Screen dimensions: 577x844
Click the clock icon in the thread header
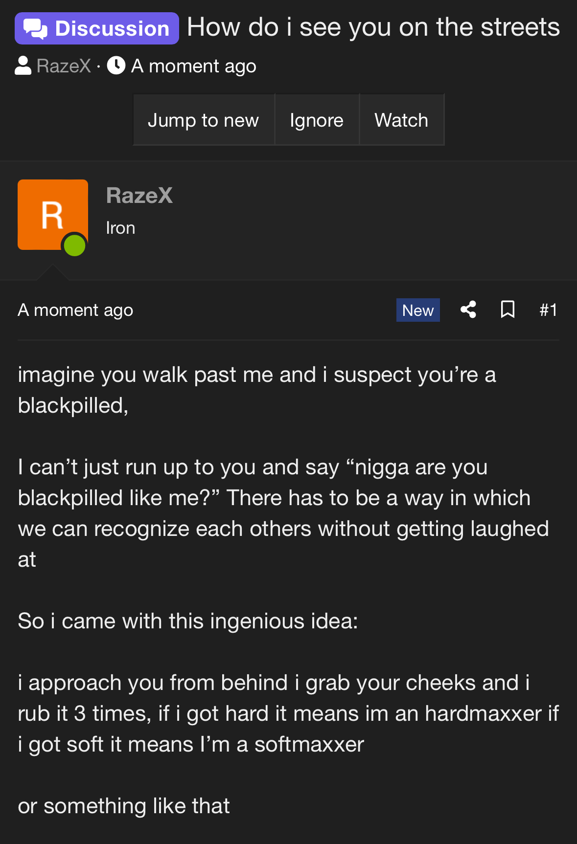pos(116,66)
